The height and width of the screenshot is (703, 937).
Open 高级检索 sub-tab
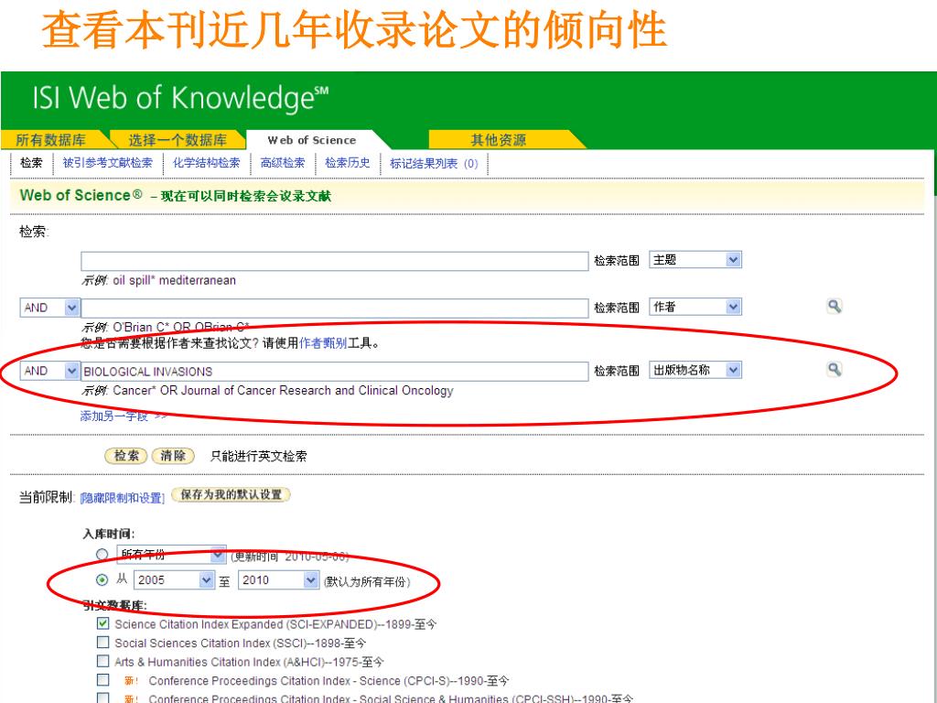point(283,163)
